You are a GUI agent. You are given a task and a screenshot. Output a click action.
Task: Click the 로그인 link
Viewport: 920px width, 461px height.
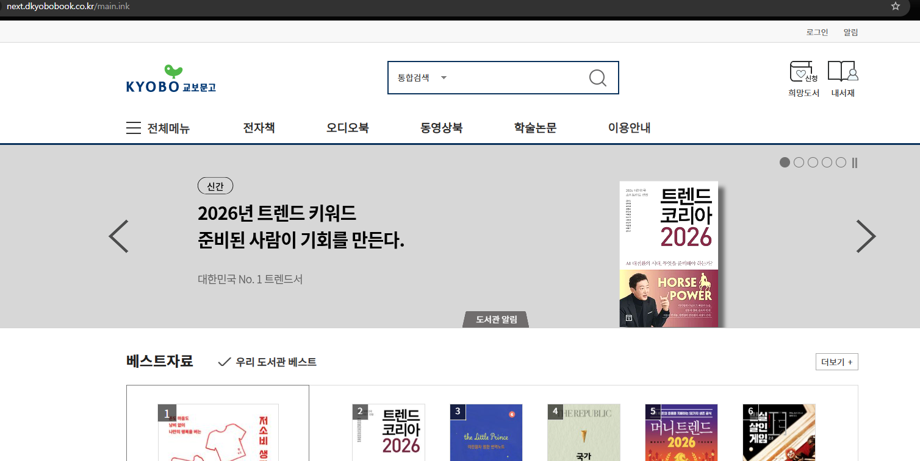817,32
